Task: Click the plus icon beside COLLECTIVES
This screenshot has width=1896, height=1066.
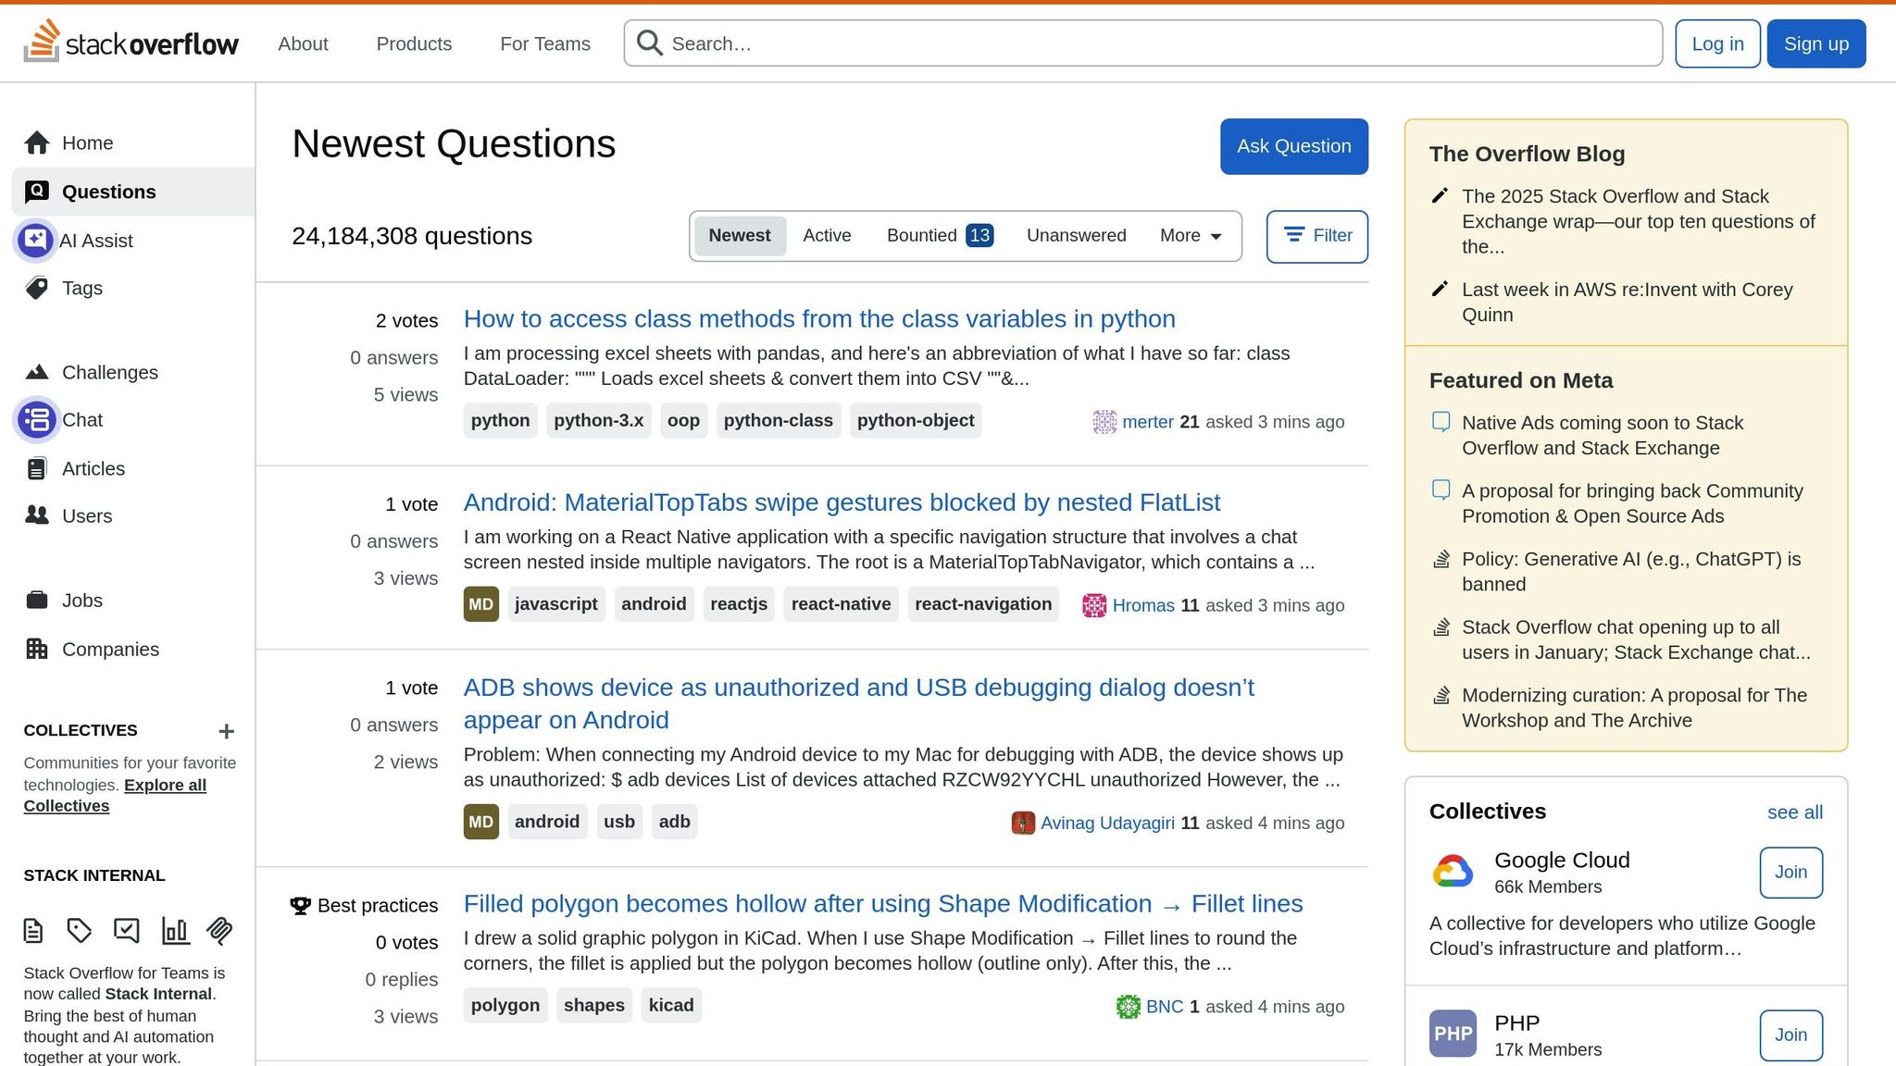Action: coord(226,731)
